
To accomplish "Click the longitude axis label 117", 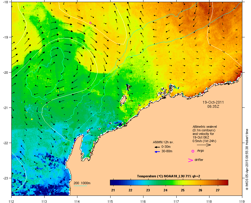I will click(176, 202).
